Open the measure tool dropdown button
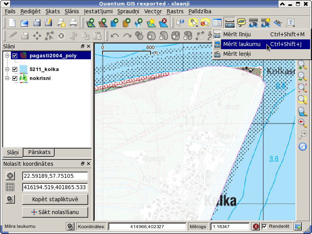This screenshot has width=312, height=234. point(229,23)
